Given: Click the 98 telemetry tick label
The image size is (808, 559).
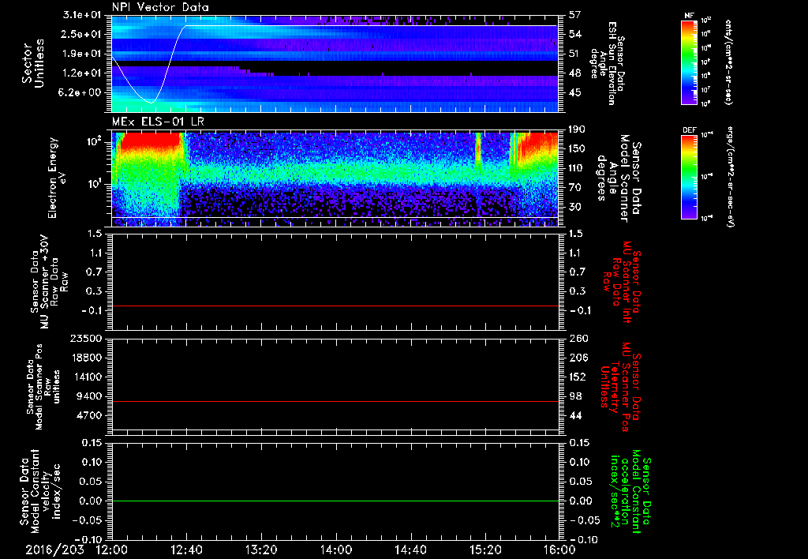Looking at the screenshot, I should (x=575, y=396).
